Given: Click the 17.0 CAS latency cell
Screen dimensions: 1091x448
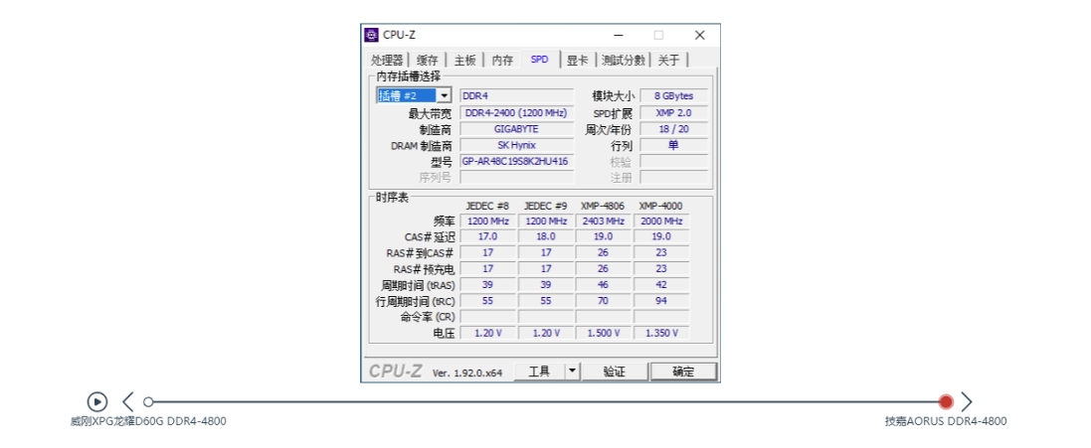Looking at the screenshot, I should click(x=487, y=236).
